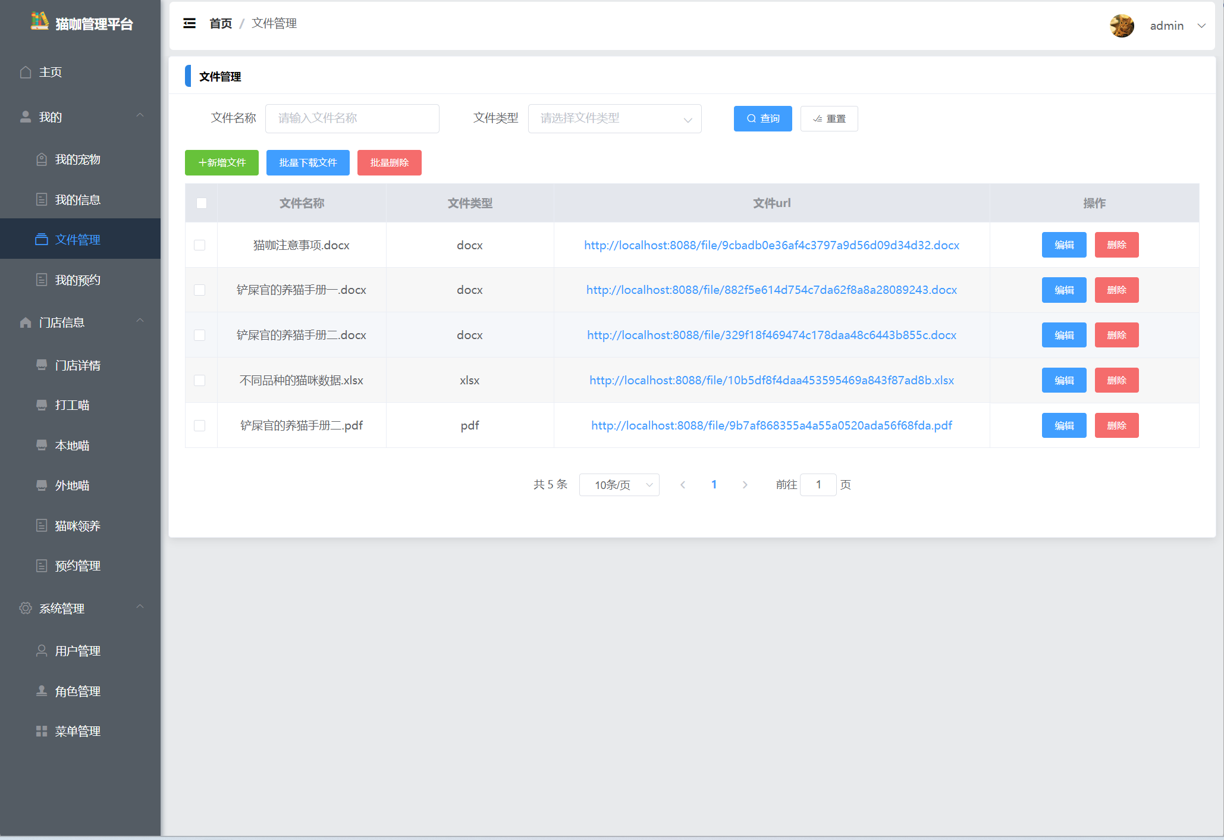The height and width of the screenshot is (840, 1224).
Task: Click the green 新增文件 button
Action: tap(221, 162)
